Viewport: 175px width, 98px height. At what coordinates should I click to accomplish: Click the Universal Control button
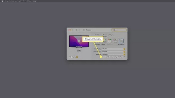point(108,57)
